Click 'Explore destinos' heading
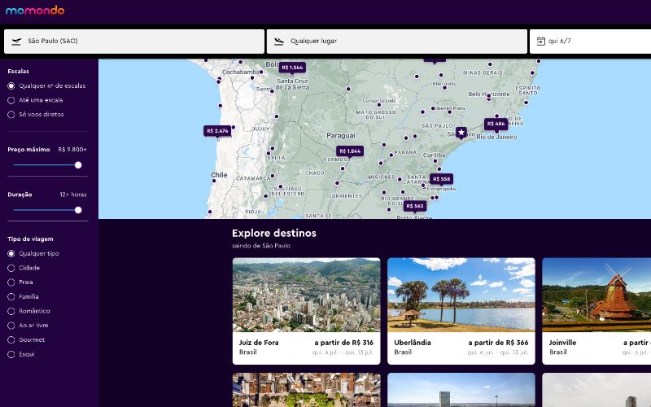 pyautogui.click(x=274, y=233)
